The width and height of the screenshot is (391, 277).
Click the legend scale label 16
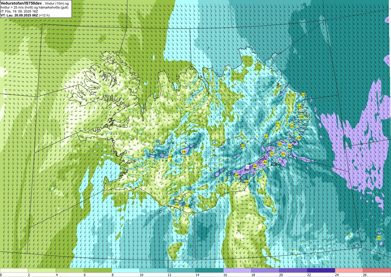coord(225,275)
